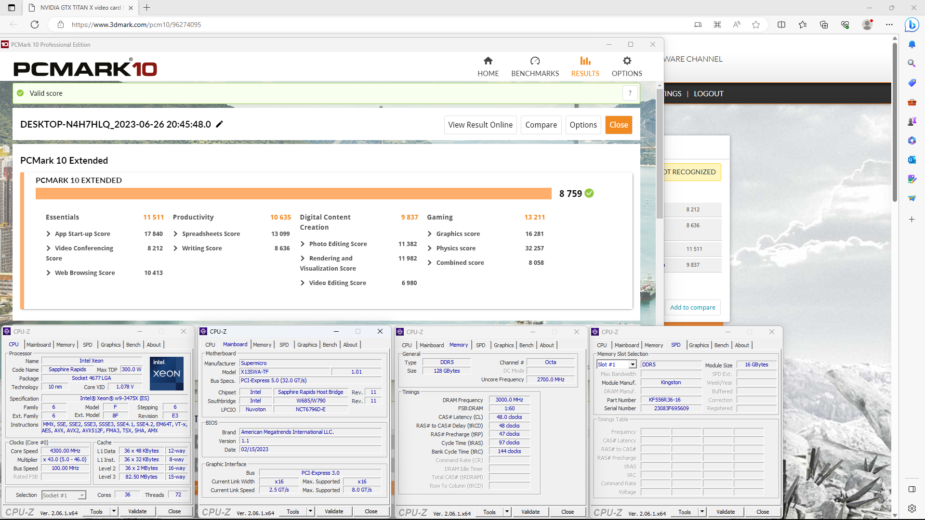The width and height of the screenshot is (925, 520).
Task: Expand Video Conferencing Score details
Action: pos(48,248)
